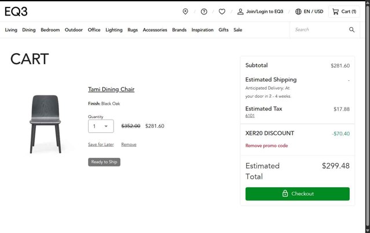Remove the Tami Dining Chair from cart
Screen dimensions: 370x233
coord(129,145)
